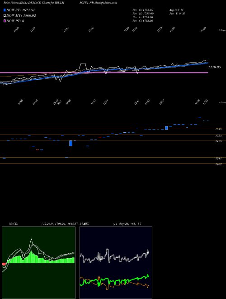Click the 'Pre O: 1755.00' value
The image size is (226, 299).
click(x=143, y=10)
